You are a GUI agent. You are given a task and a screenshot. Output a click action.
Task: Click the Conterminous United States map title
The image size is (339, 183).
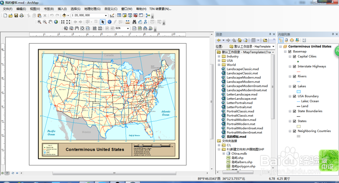[95, 149]
